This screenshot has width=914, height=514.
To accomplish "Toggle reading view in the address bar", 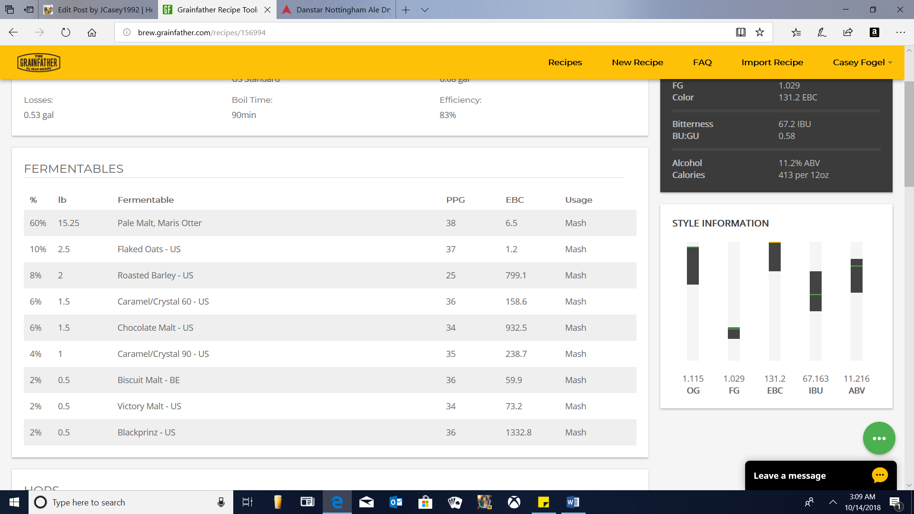I will click(x=741, y=32).
